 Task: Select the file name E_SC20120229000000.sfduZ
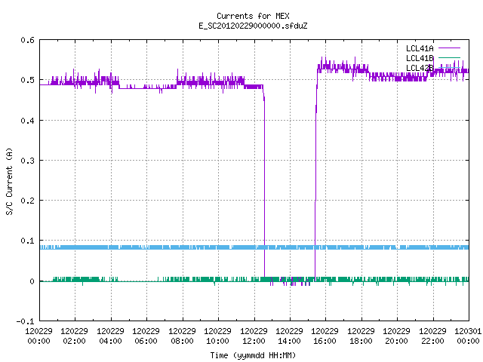pos(253,26)
